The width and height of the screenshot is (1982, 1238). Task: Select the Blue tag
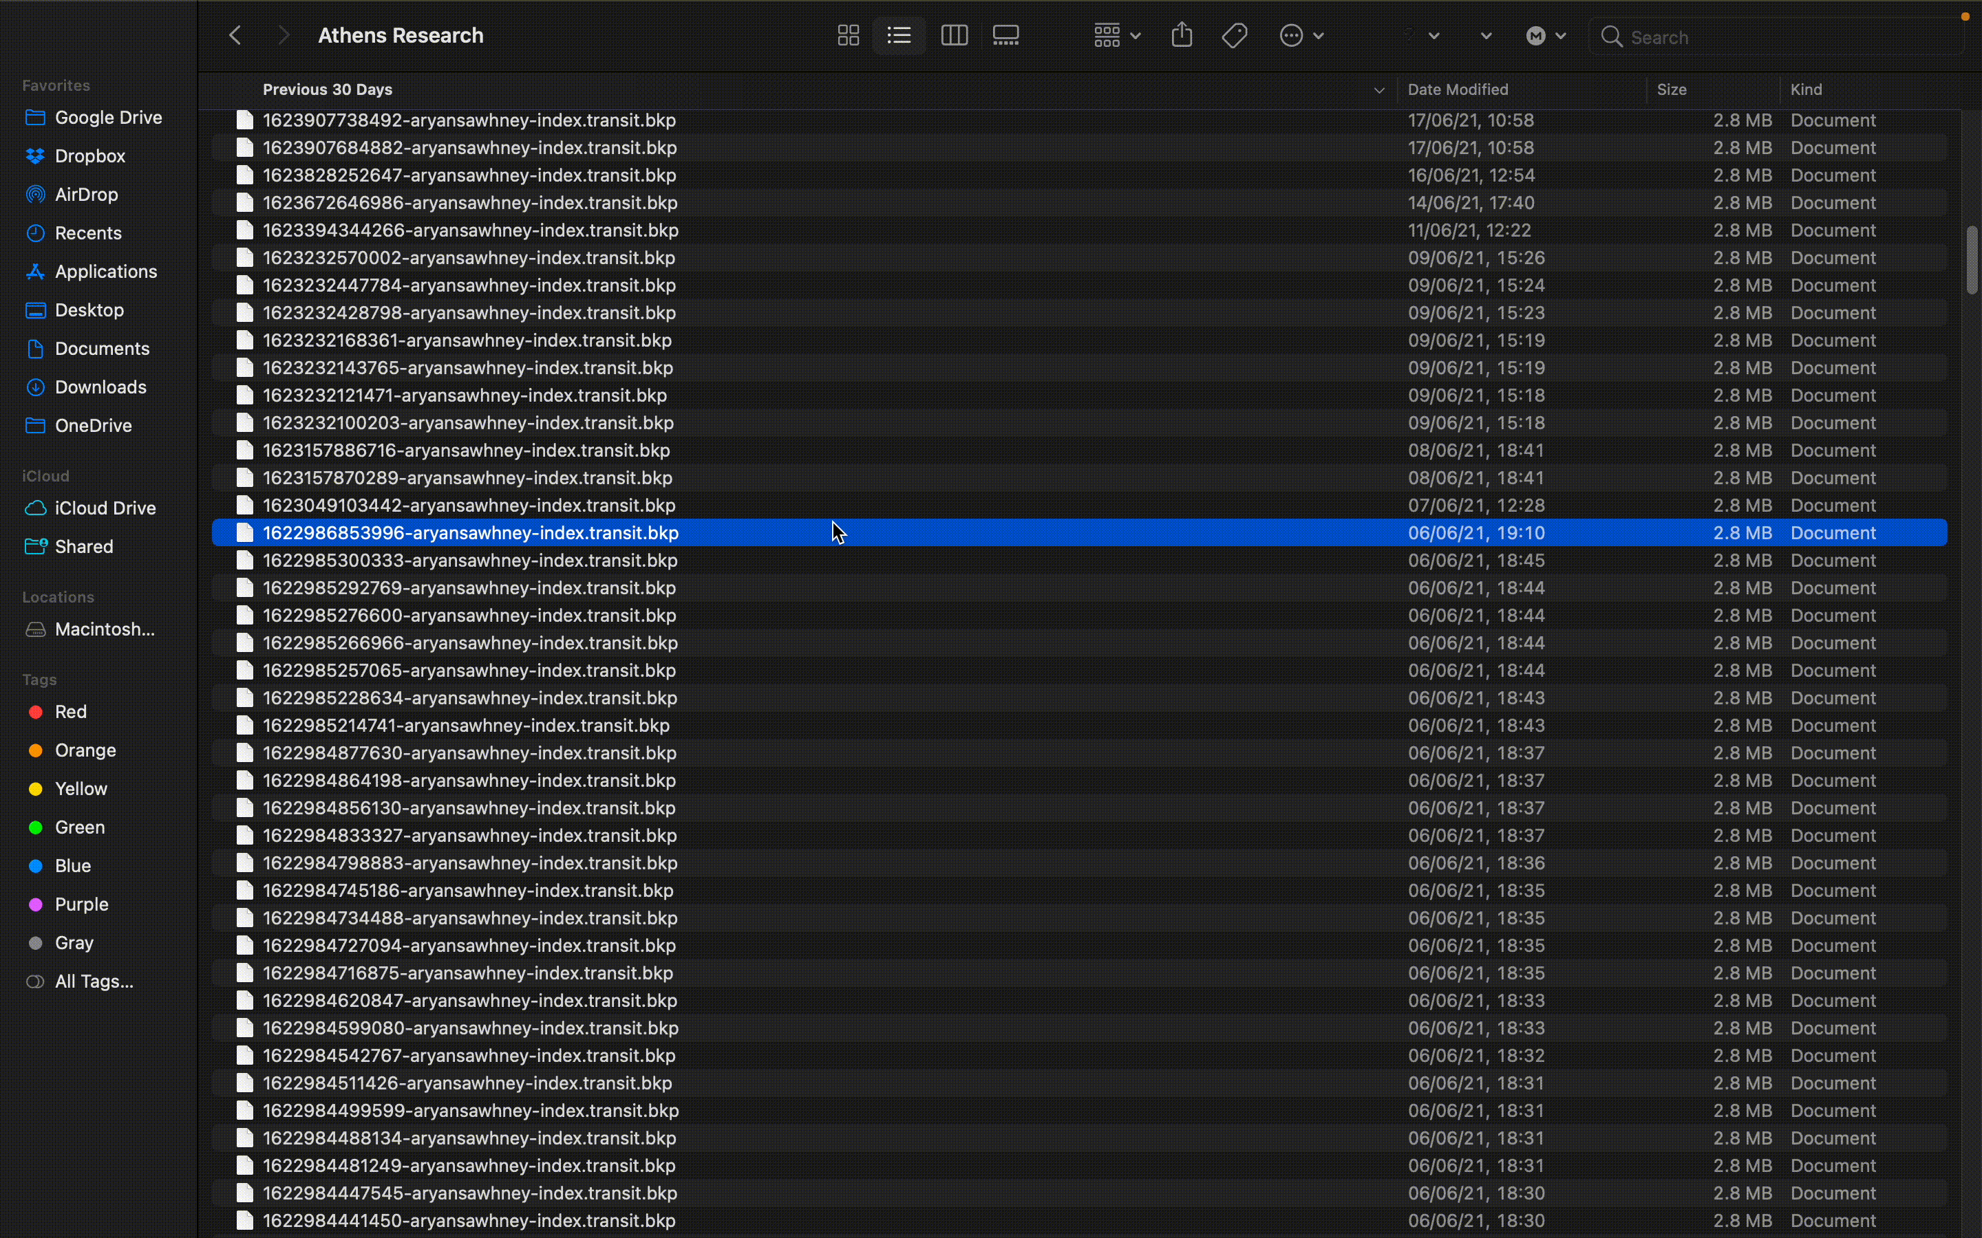(59, 865)
